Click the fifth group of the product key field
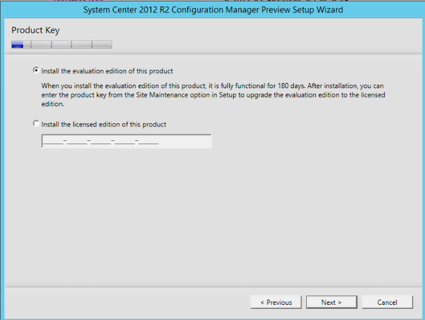This screenshot has width=425, height=320. pyautogui.click(x=148, y=141)
